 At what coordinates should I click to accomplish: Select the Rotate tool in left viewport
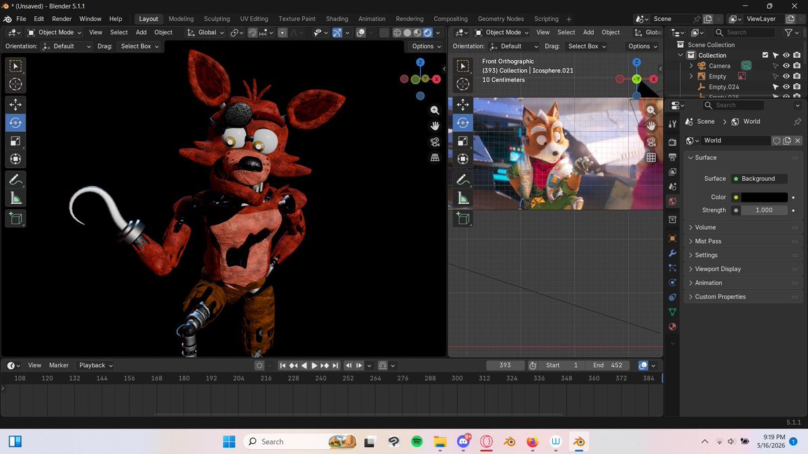pyautogui.click(x=15, y=122)
